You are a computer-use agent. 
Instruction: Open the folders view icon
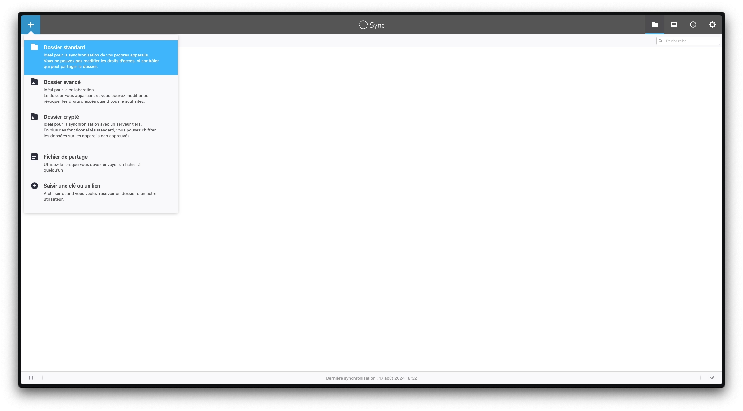click(x=654, y=25)
